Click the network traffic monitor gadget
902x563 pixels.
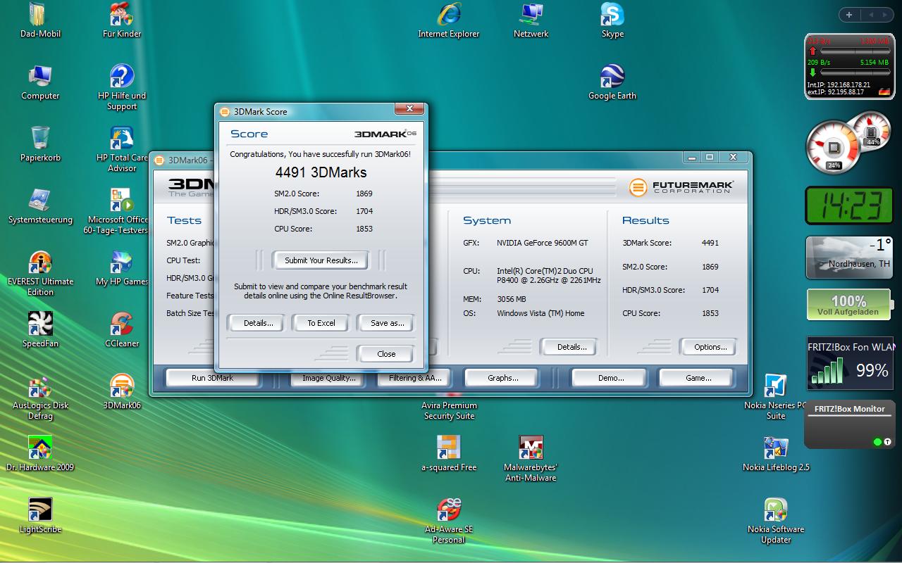point(850,67)
